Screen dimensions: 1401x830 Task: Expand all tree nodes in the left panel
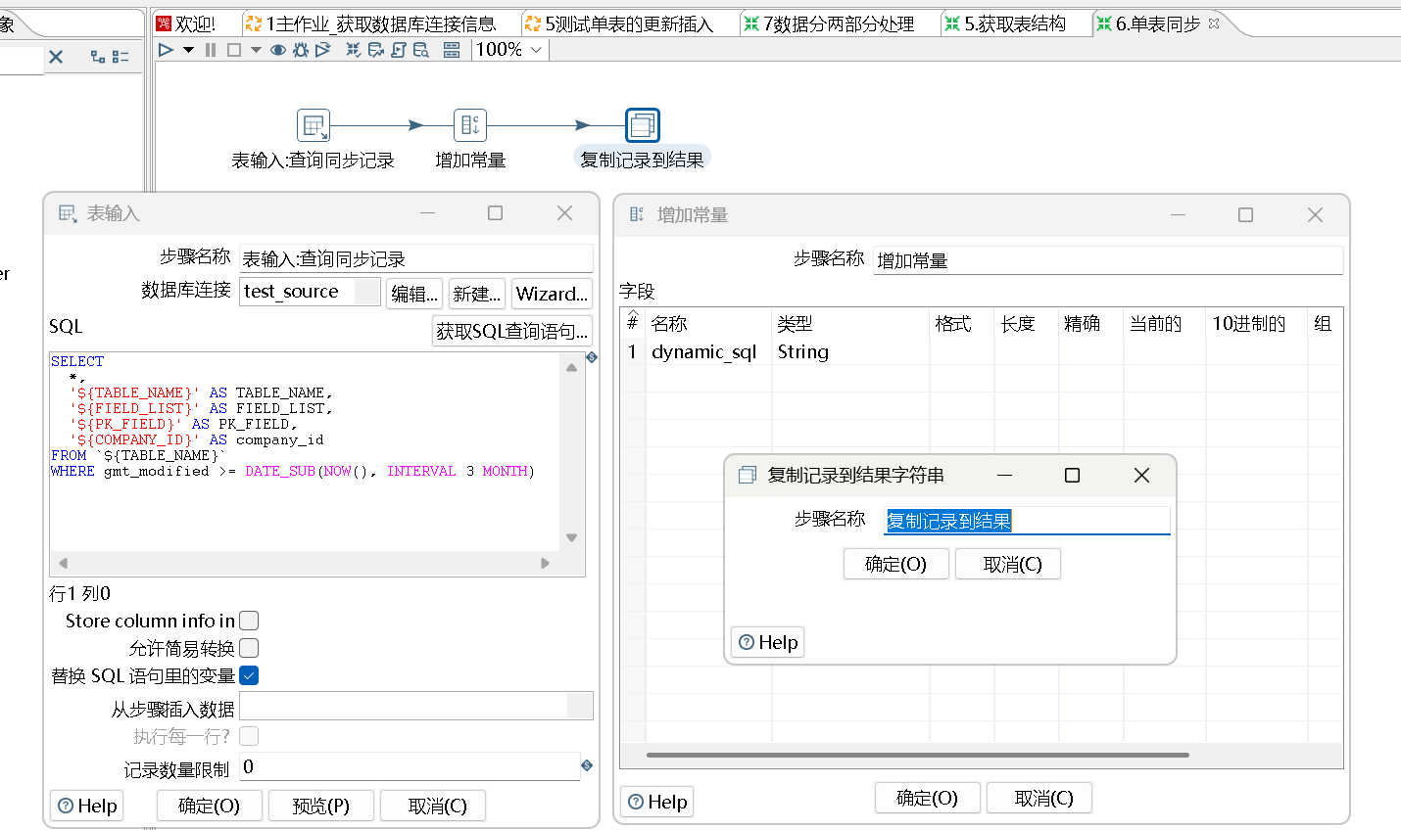tap(97, 57)
